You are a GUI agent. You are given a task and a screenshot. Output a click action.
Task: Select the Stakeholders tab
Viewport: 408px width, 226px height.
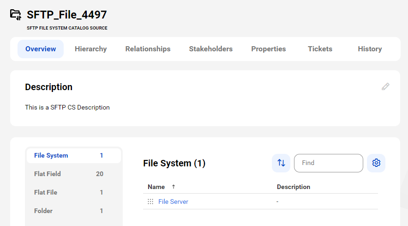[x=211, y=49]
